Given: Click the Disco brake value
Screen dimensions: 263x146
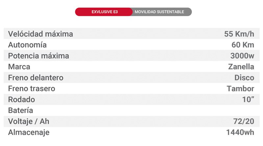Looking at the screenshot, I should [244, 78].
